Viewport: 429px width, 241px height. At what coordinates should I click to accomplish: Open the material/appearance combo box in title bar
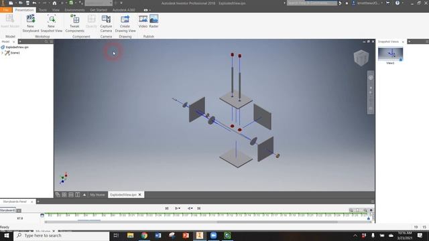pyautogui.click(x=99, y=3)
